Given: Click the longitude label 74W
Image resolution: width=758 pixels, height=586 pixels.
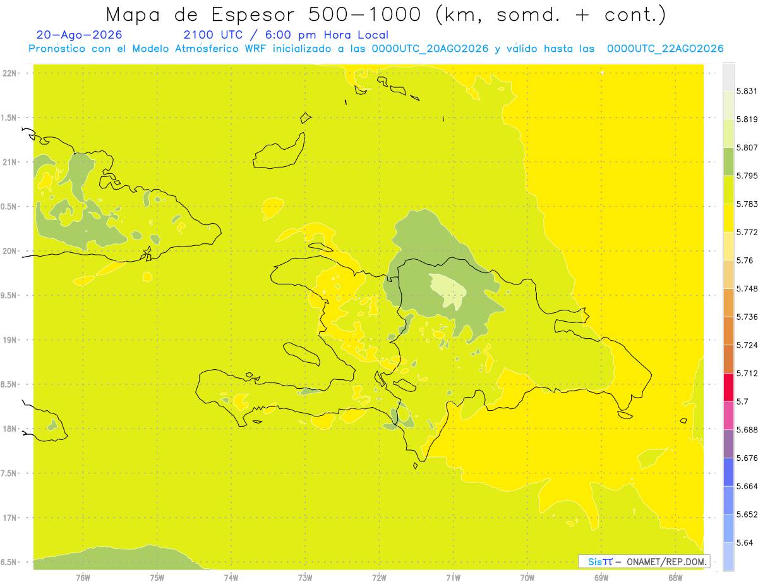Looking at the screenshot, I should [231, 577].
